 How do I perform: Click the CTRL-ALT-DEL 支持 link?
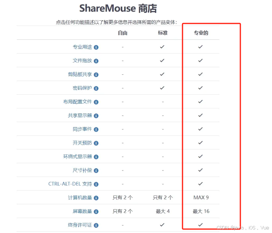(x=70, y=184)
